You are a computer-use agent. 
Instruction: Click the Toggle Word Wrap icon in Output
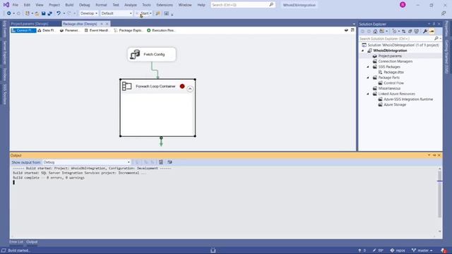pyautogui.click(x=169, y=162)
